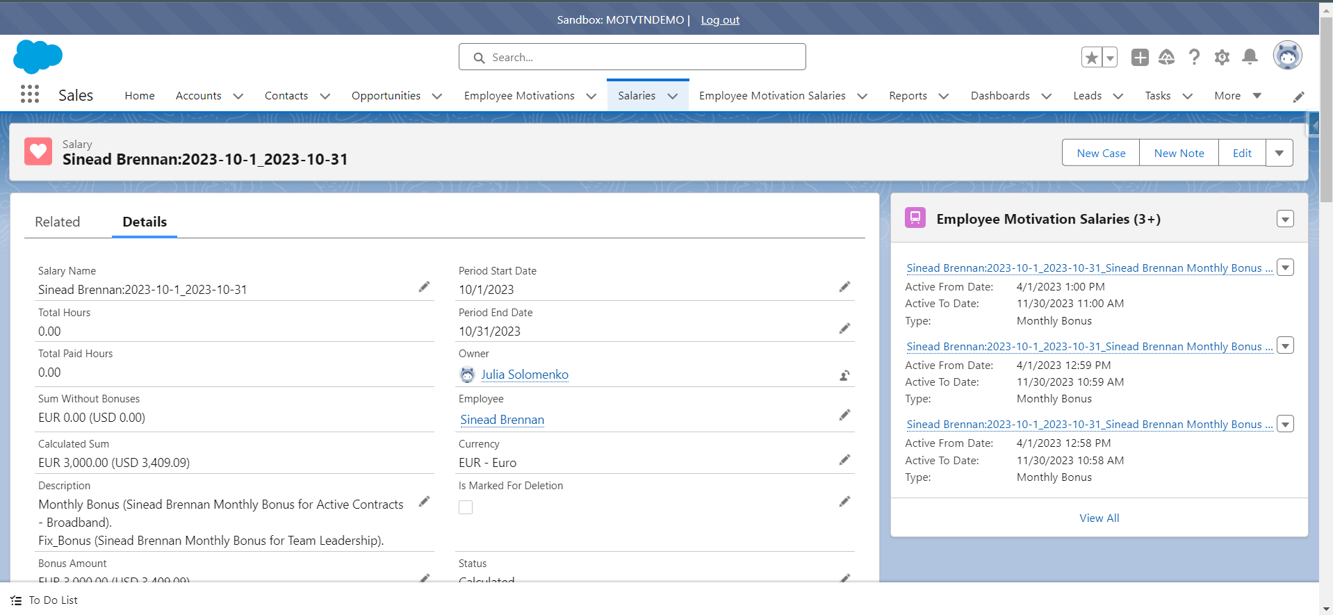This screenshot has width=1333, height=615.
Task: Click the Salesforce cloud logo
Action: tap(38, 56)
